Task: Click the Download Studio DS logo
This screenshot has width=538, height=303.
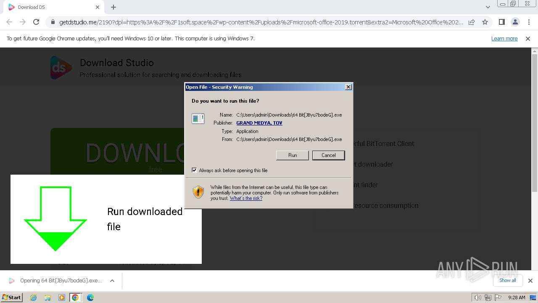Action: [x=61, y=68]
